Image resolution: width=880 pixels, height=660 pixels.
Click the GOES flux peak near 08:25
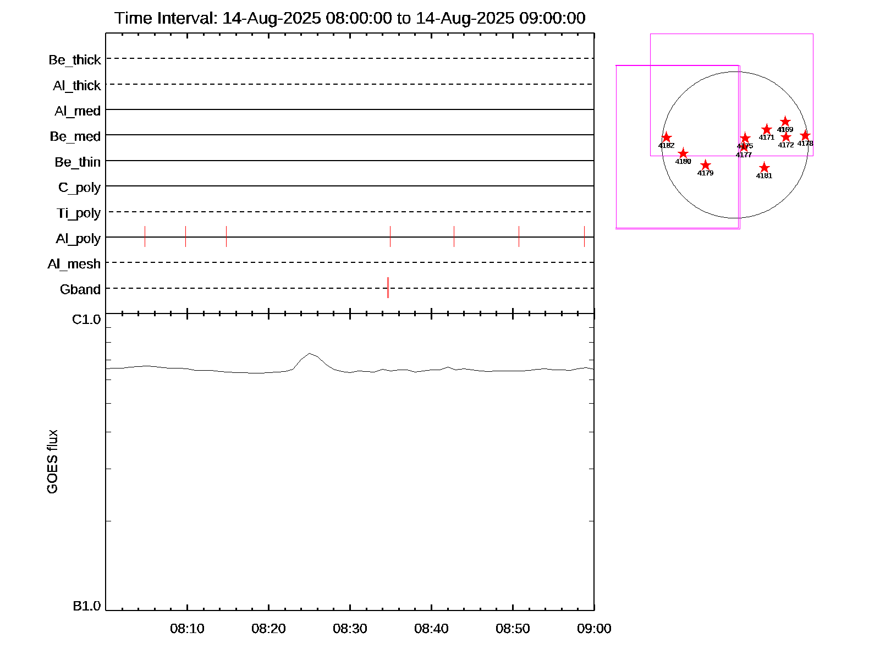coord(310,354)
